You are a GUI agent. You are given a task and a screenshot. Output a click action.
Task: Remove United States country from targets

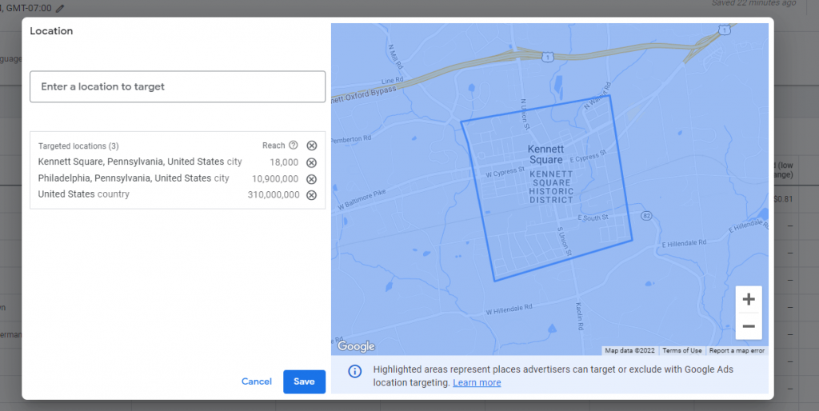pos(311,195)
